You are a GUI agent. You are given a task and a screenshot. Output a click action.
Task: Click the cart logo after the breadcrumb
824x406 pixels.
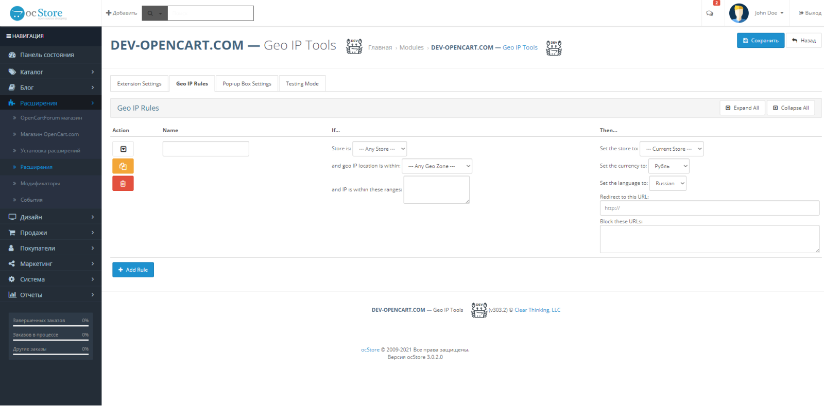[x=554, y=48]
